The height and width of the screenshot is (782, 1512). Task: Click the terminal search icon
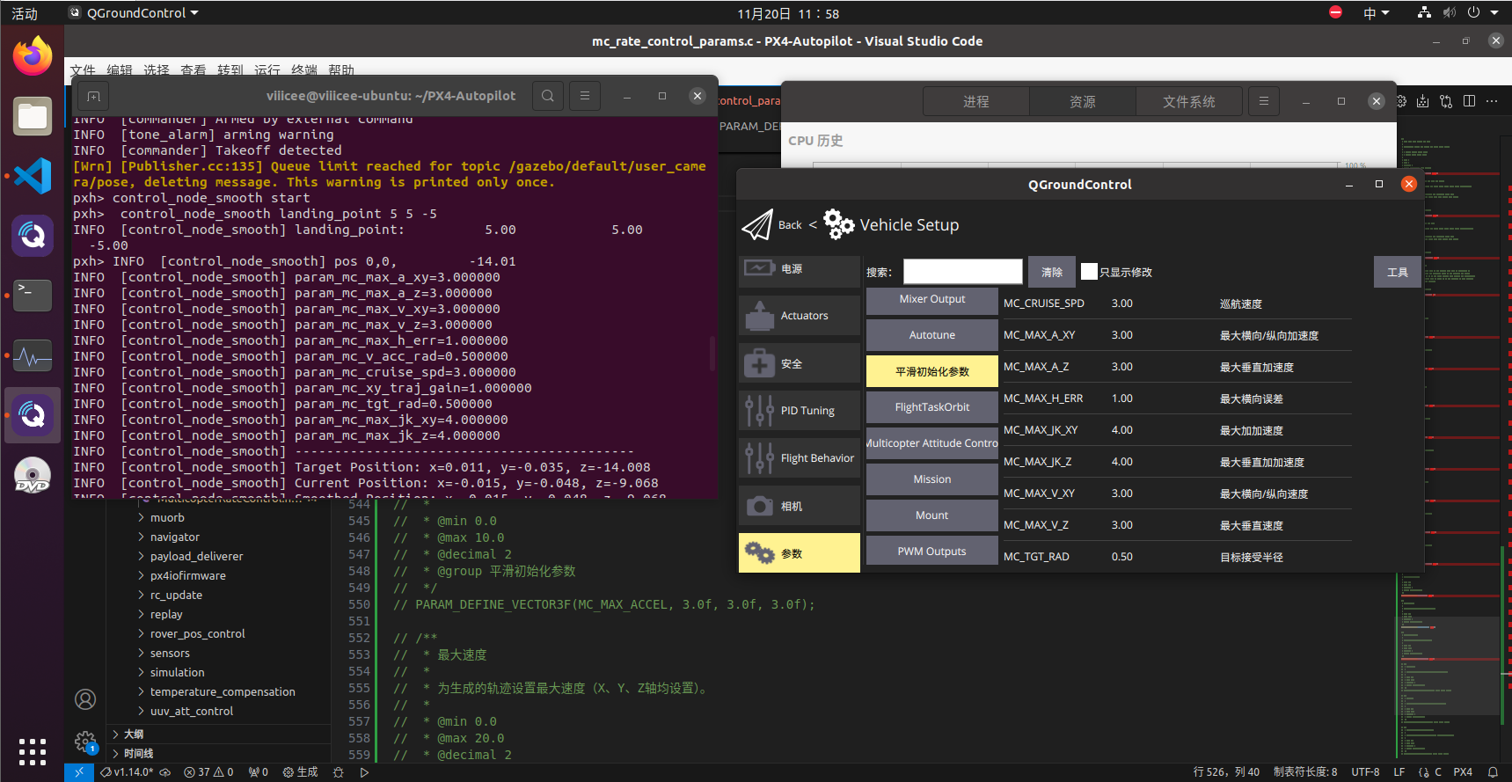(548, 96)
